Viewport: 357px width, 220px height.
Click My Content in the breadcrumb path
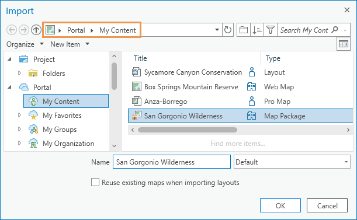pos(117,30)
